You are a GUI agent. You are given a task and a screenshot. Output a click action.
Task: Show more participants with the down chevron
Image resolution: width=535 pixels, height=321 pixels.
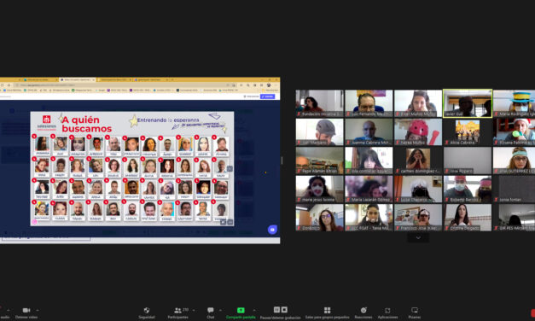coord(418,237)
